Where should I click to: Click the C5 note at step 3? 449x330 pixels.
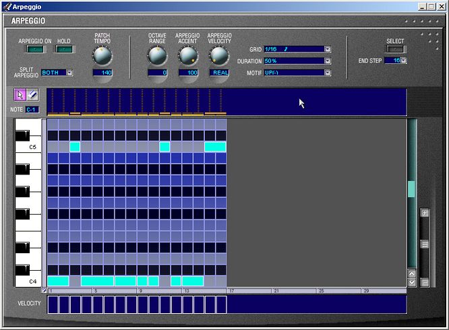pyautogui.click(x=75, y=147)
